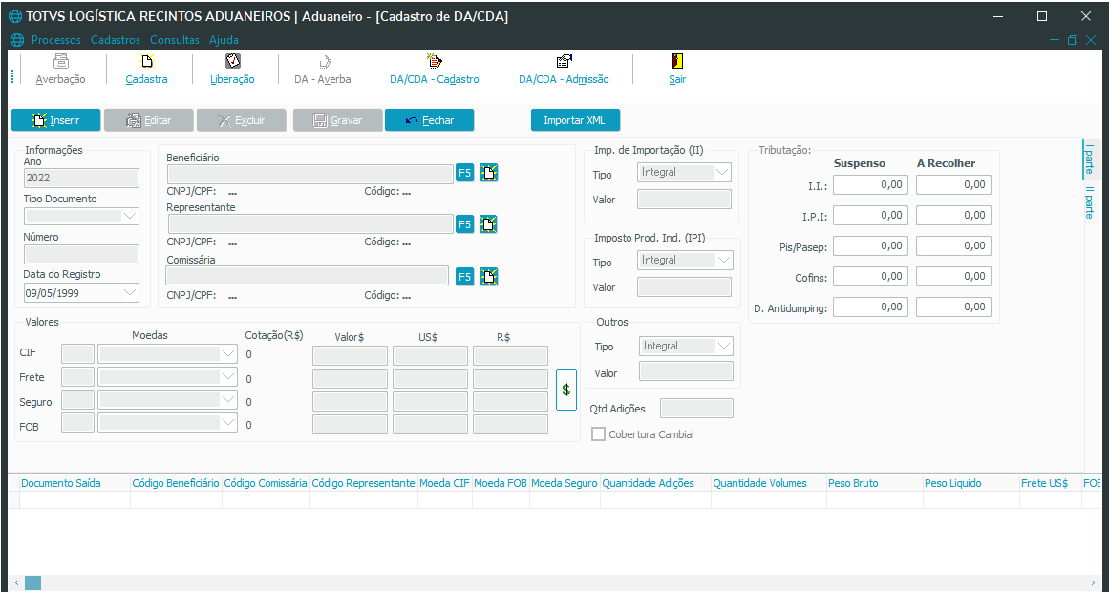Viewport: 1109px width, 592px height.
Task: Click new-record icon beside Beneficiário field
Action: tap(489, 173)
